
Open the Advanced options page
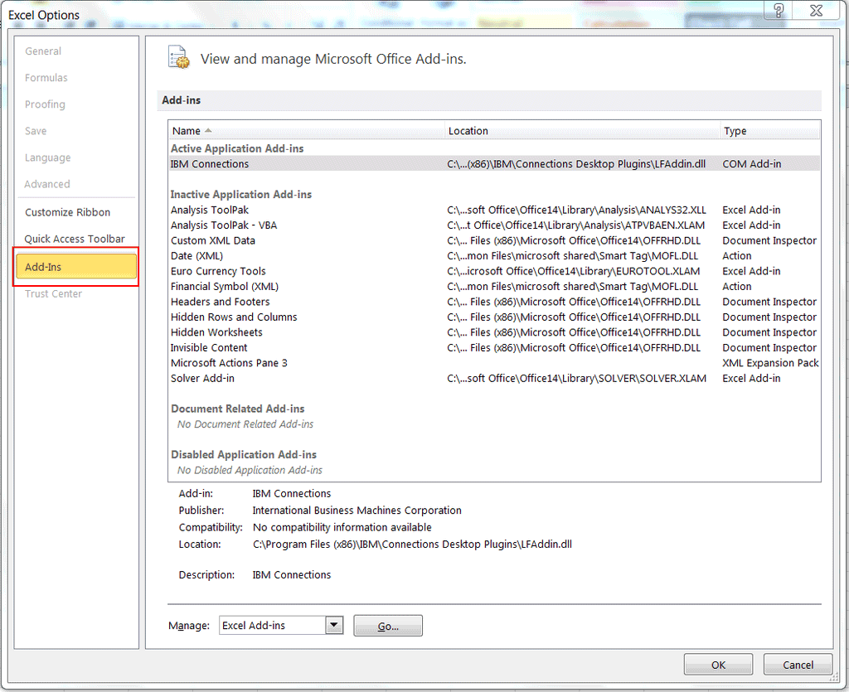[47, 184]
